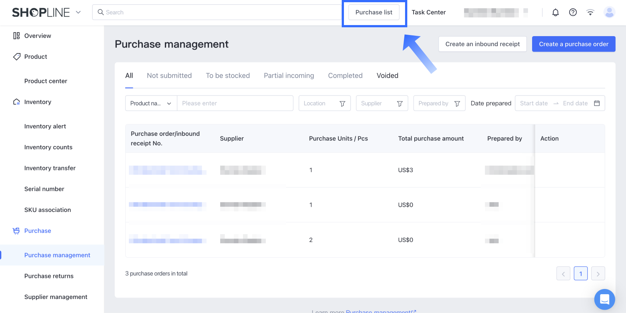This screenshot has width=626, height=313.
Task: Open the user avatar profile
Action: coord(609,13)
